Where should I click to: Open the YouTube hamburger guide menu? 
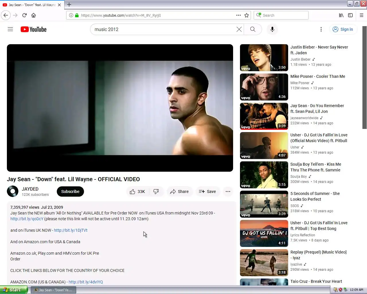(x=10, y=29)
